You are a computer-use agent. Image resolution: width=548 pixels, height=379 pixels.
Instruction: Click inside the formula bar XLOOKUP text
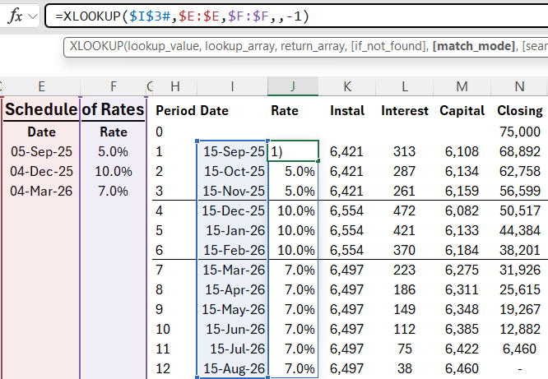pyautogui.click(x=182, y=16)
